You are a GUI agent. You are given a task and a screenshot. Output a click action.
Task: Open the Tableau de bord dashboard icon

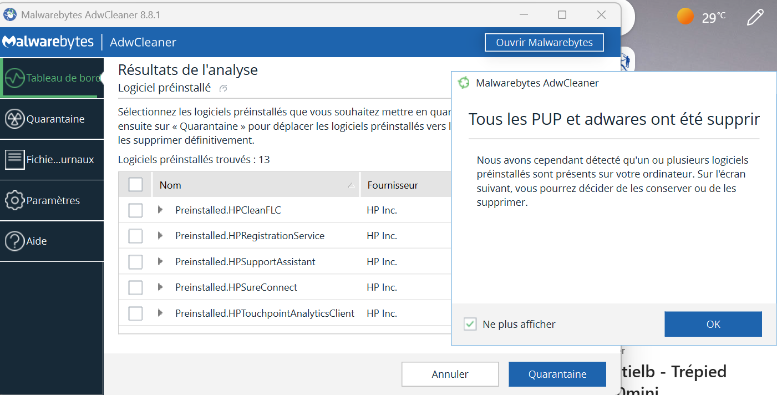pyautogui.click(x=15, y=77)
